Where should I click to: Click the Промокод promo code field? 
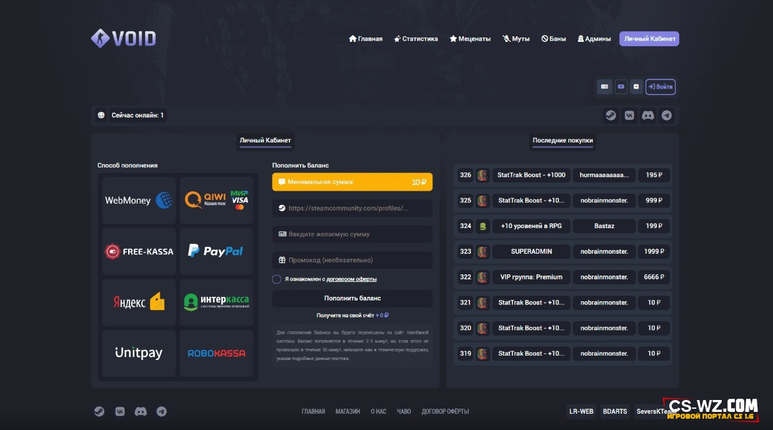click(352, 260)
